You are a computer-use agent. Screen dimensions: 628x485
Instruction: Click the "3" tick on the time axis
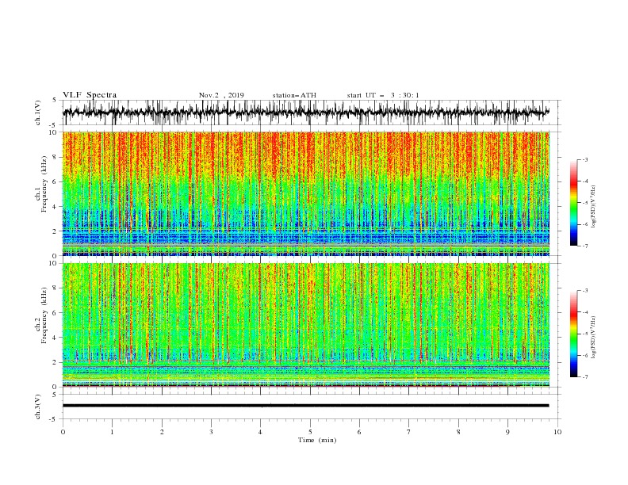pos(211,432)
